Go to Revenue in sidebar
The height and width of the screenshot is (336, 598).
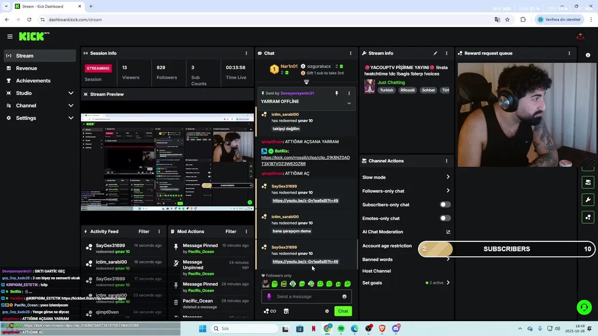point(39,68)
